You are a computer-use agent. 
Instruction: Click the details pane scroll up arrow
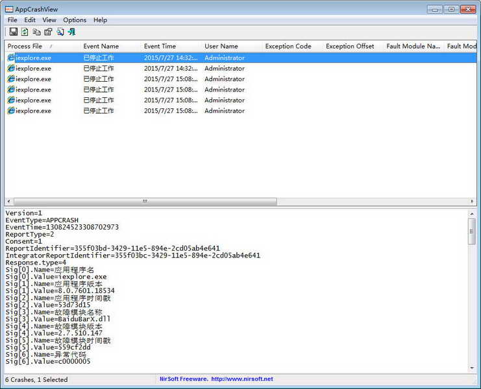coord(472,213)
